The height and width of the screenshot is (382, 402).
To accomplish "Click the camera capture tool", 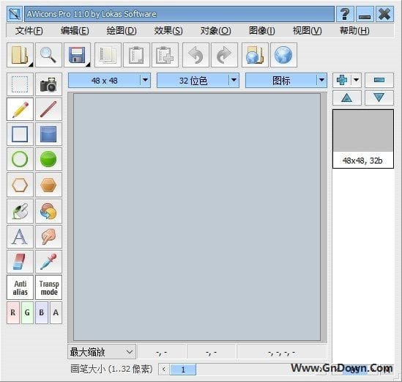I will [x=48, y=84].
